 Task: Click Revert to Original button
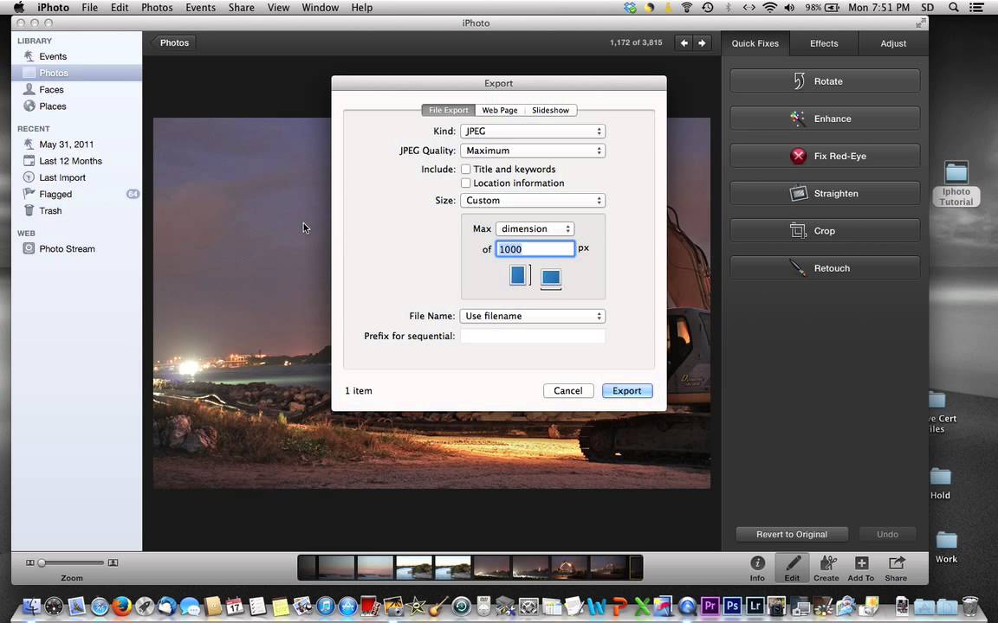coord(792,534)
